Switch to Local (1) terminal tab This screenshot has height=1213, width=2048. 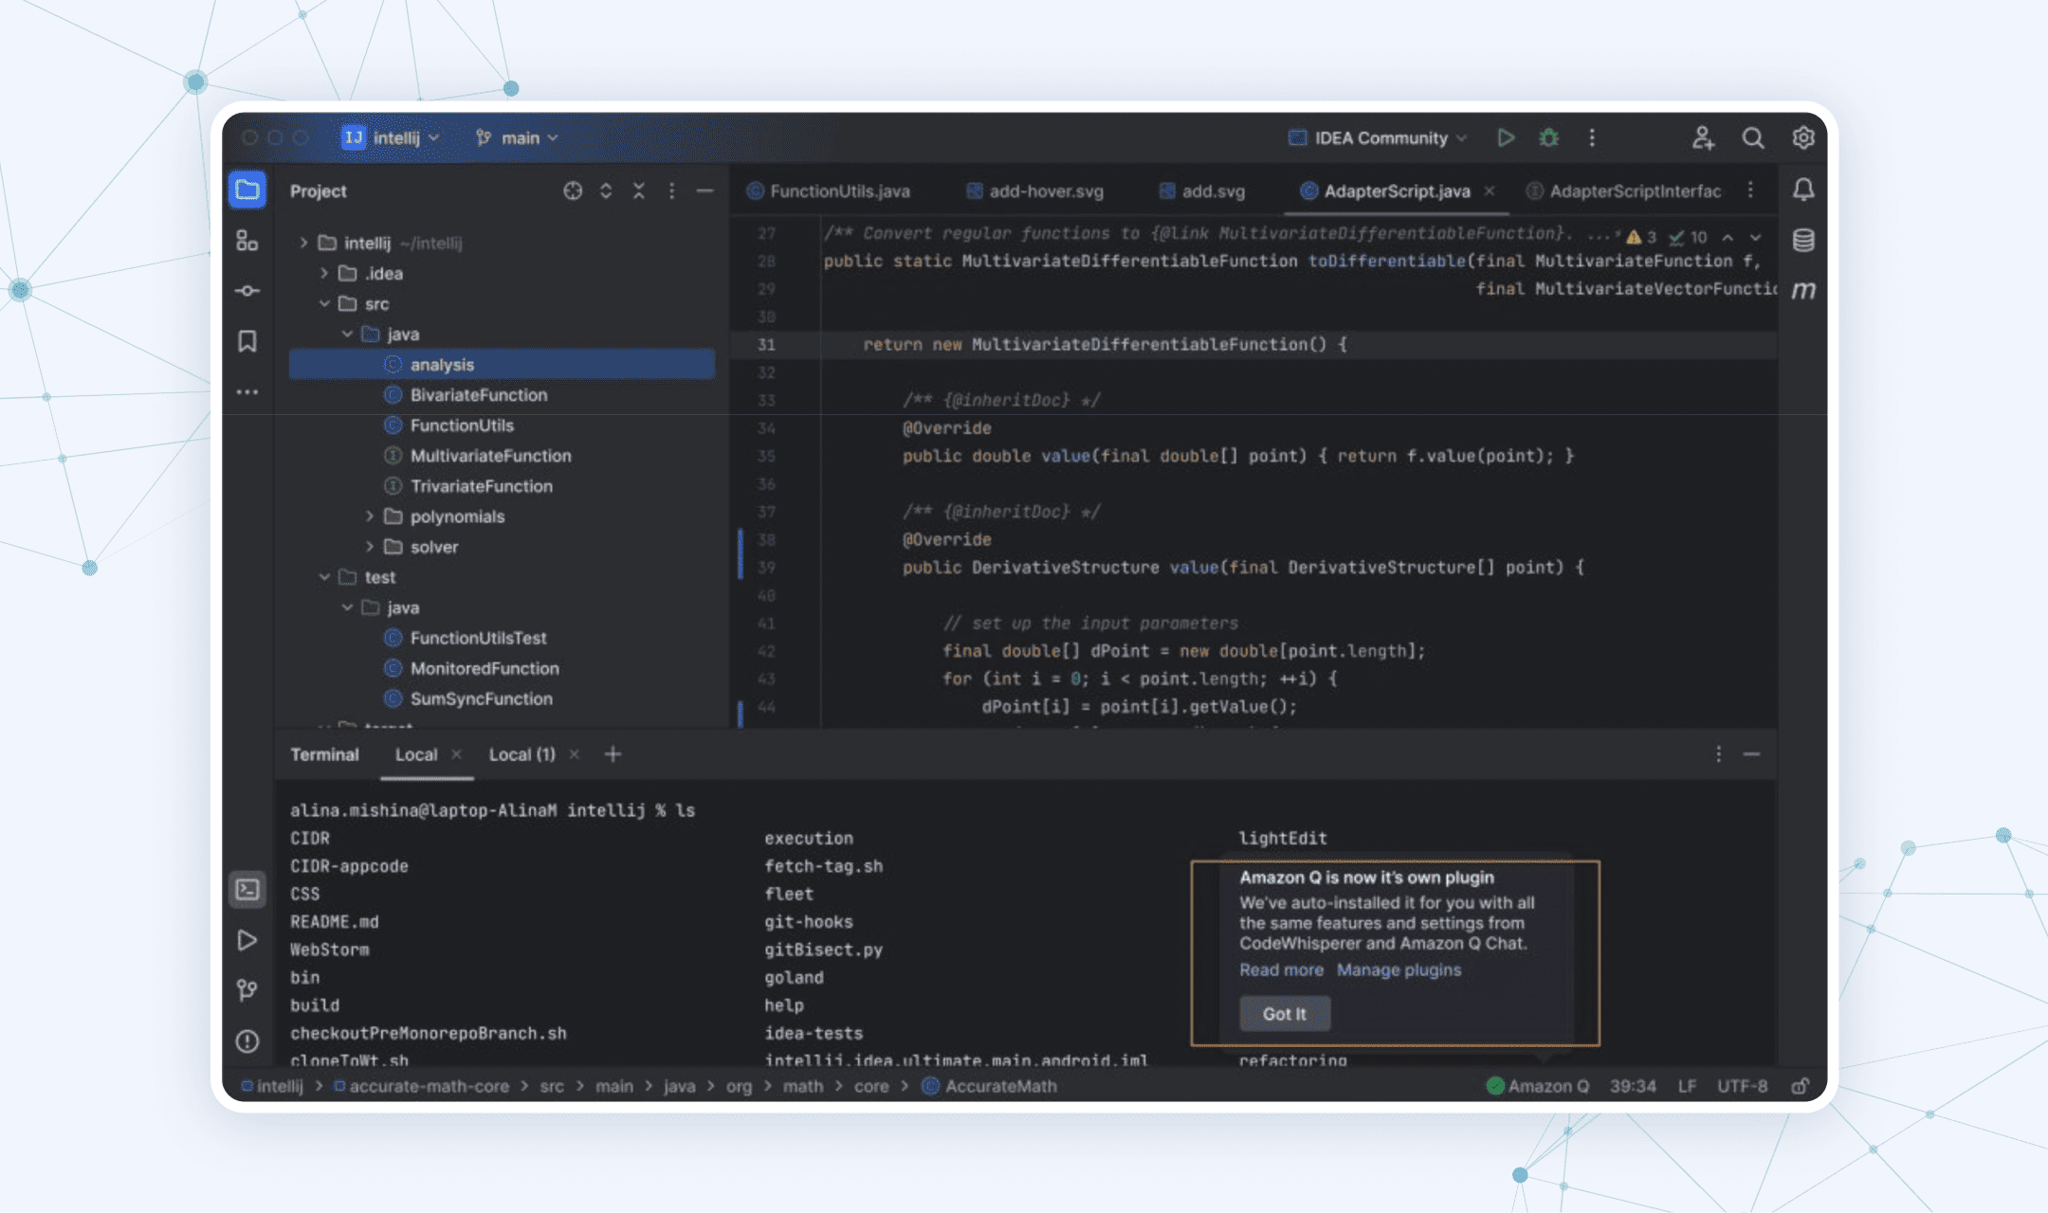(x=521, y=754)
